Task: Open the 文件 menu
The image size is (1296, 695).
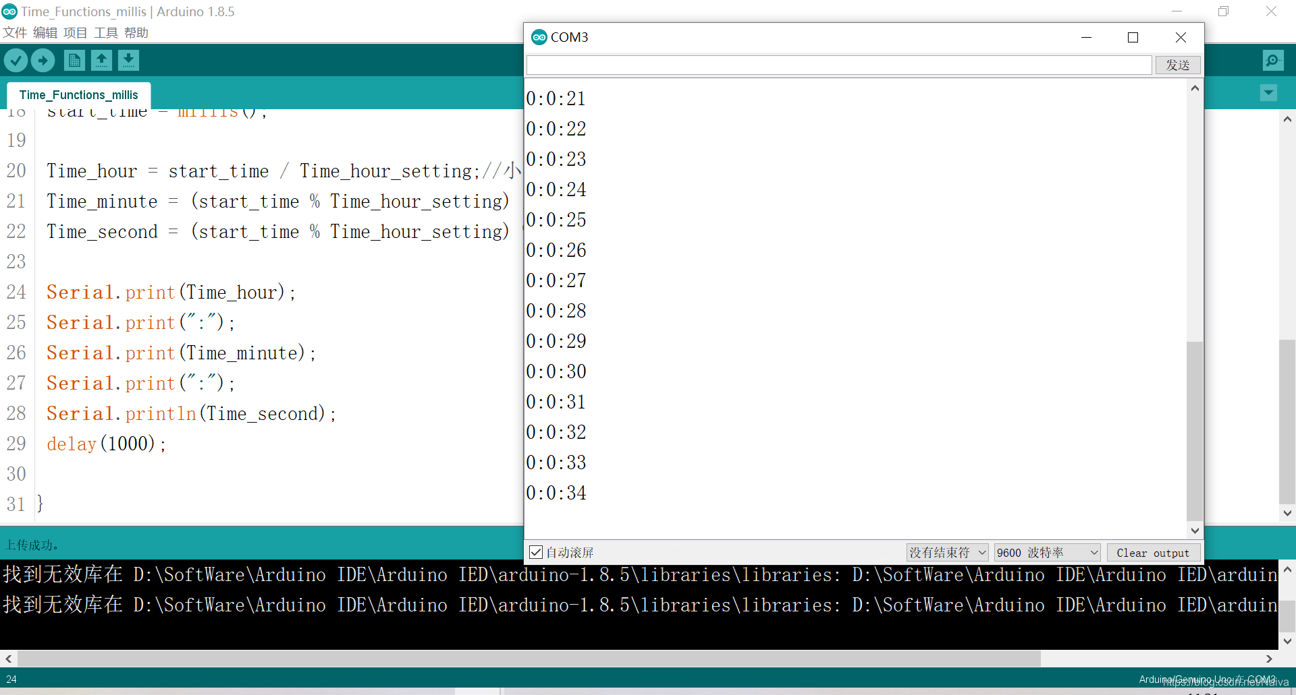Action: coord(15,32)
